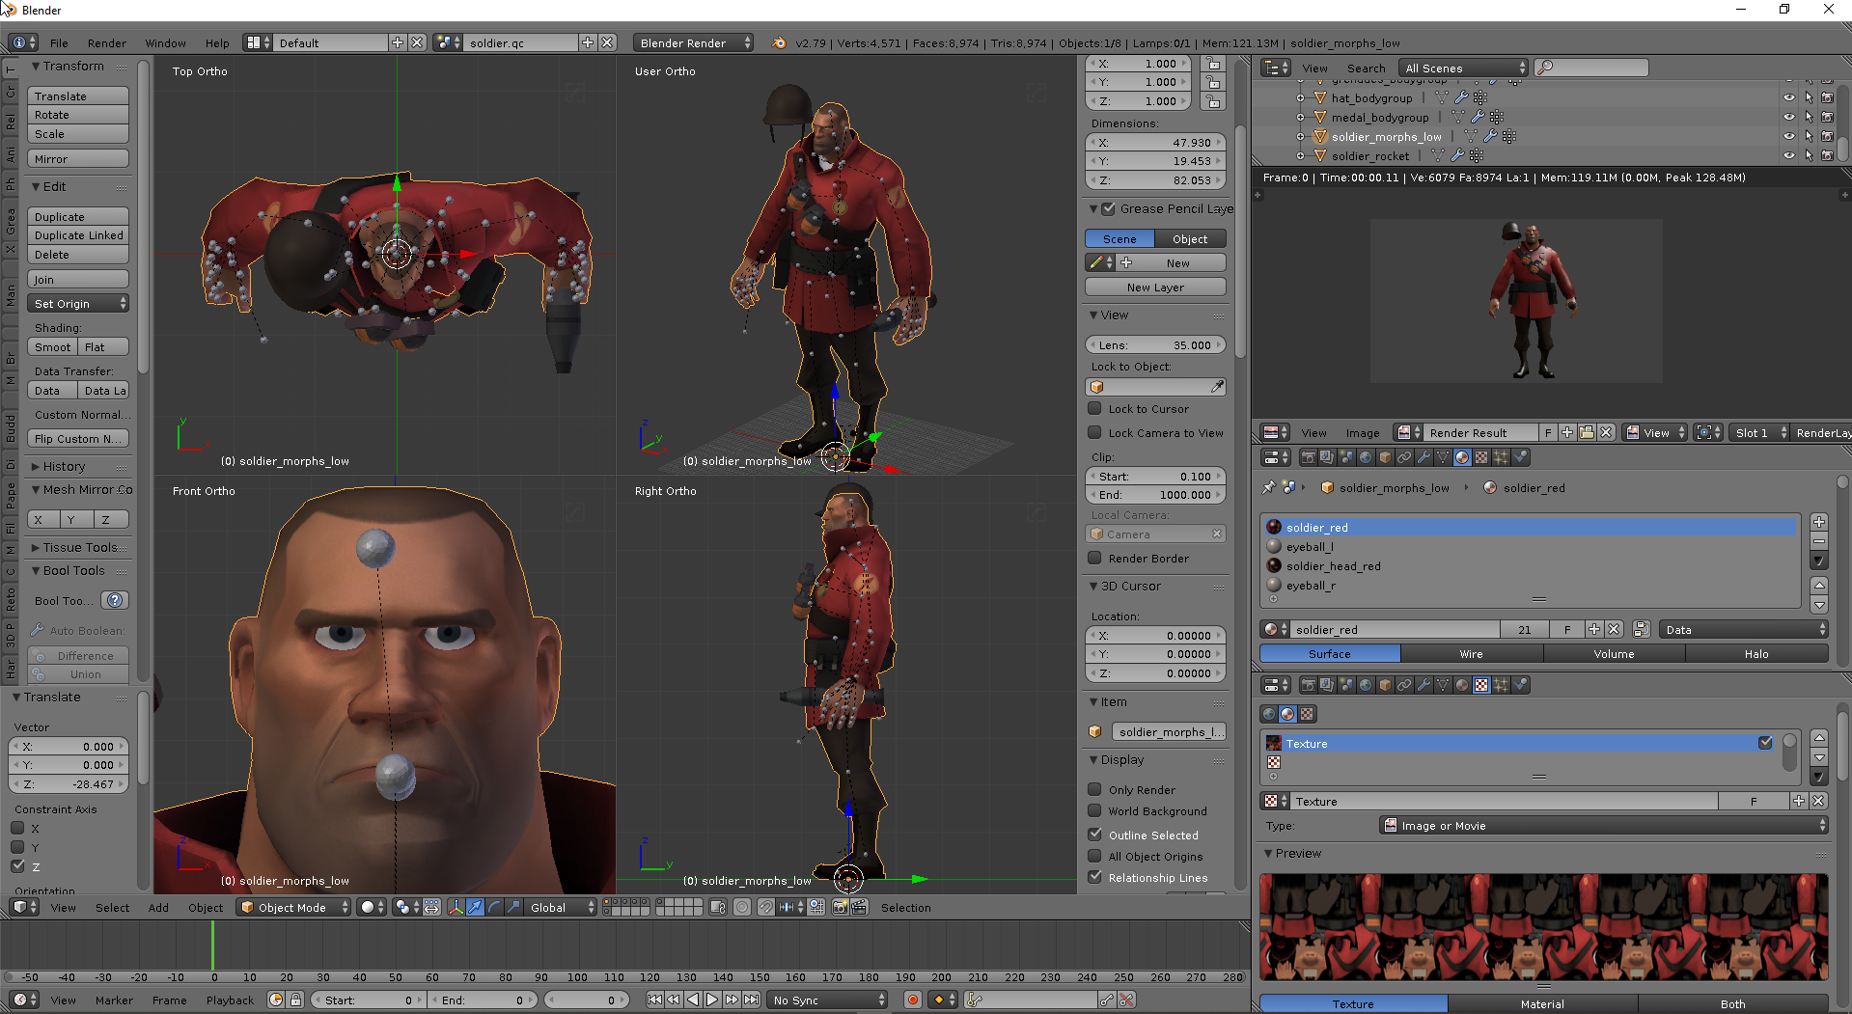This screenshot has height=1014, width=1852.
Task: Open the Modifiers wrench tab in upper properties editor
Action: pyautogui.click(x=1424, y=457)
